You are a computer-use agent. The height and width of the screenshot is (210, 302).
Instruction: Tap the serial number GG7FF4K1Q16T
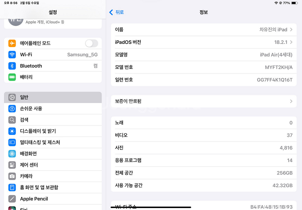[274, 80]
